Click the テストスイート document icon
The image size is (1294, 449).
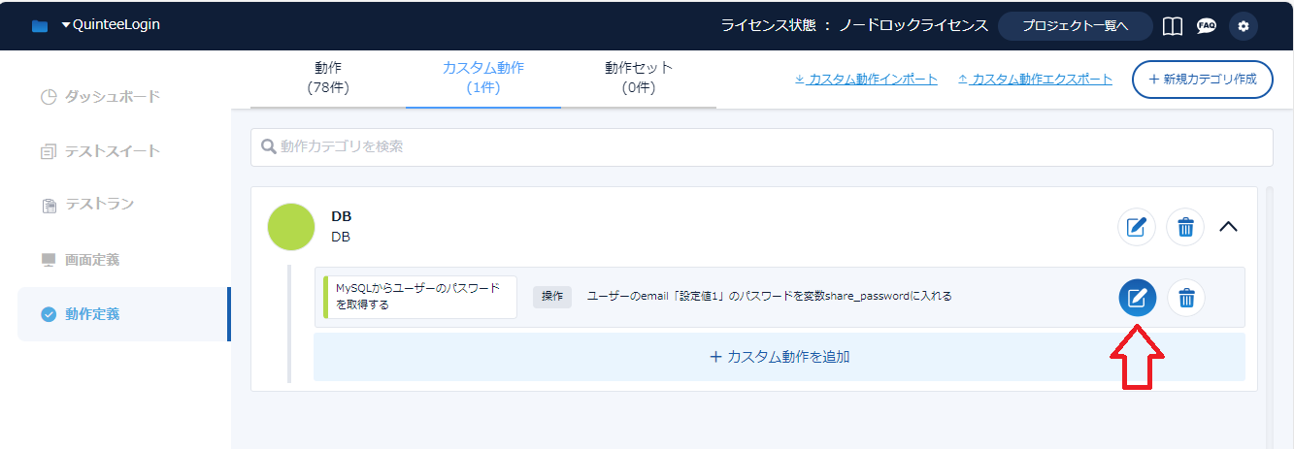point(49,151)
